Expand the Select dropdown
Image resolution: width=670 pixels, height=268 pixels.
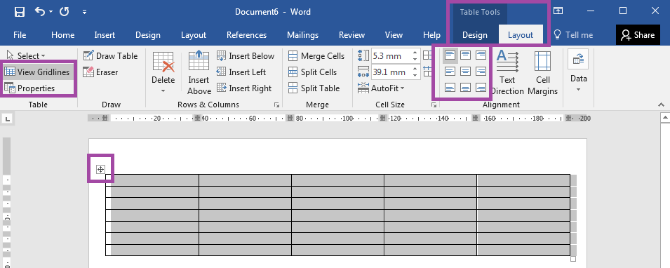pyautogui.click(x=26, y=56)
